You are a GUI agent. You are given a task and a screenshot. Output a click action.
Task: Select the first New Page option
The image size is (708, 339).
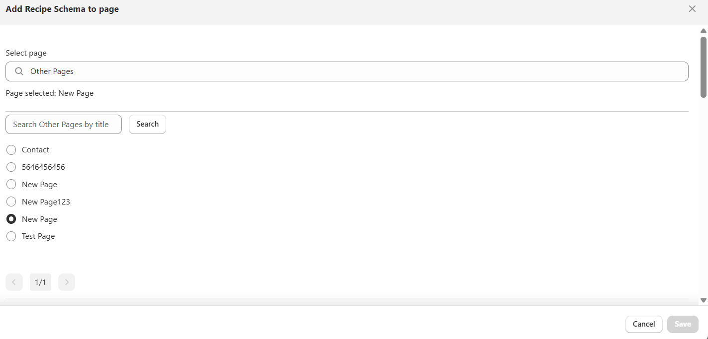[x=11, y=184]
